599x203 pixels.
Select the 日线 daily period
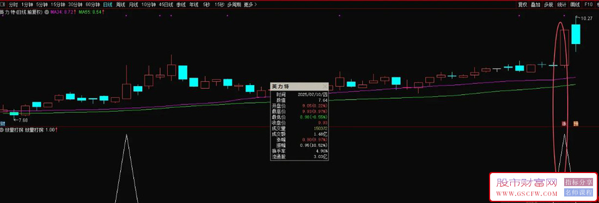point(108,4)
